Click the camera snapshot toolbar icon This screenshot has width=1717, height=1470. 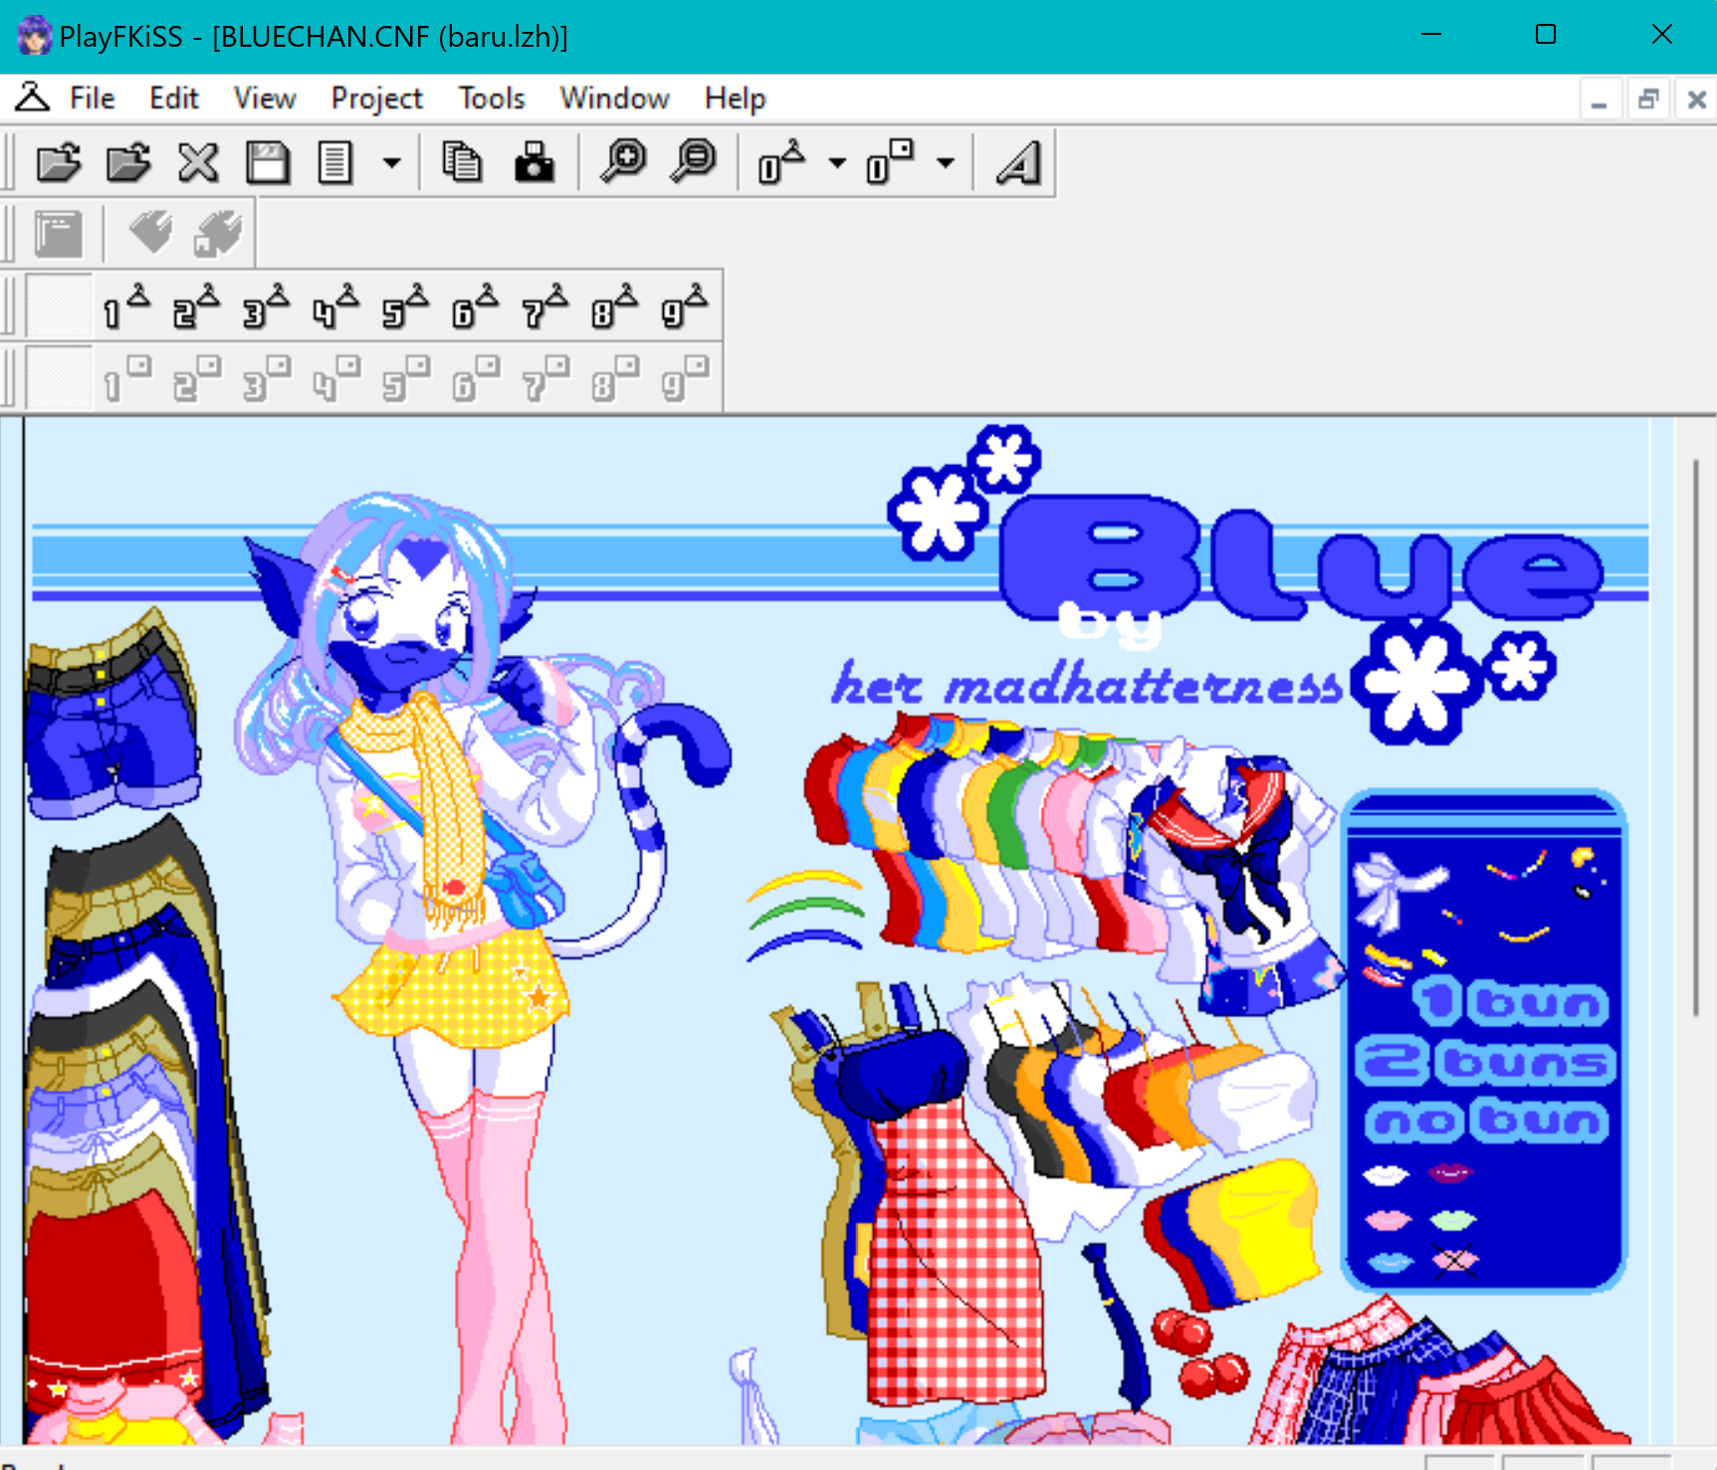click(535, 162)
